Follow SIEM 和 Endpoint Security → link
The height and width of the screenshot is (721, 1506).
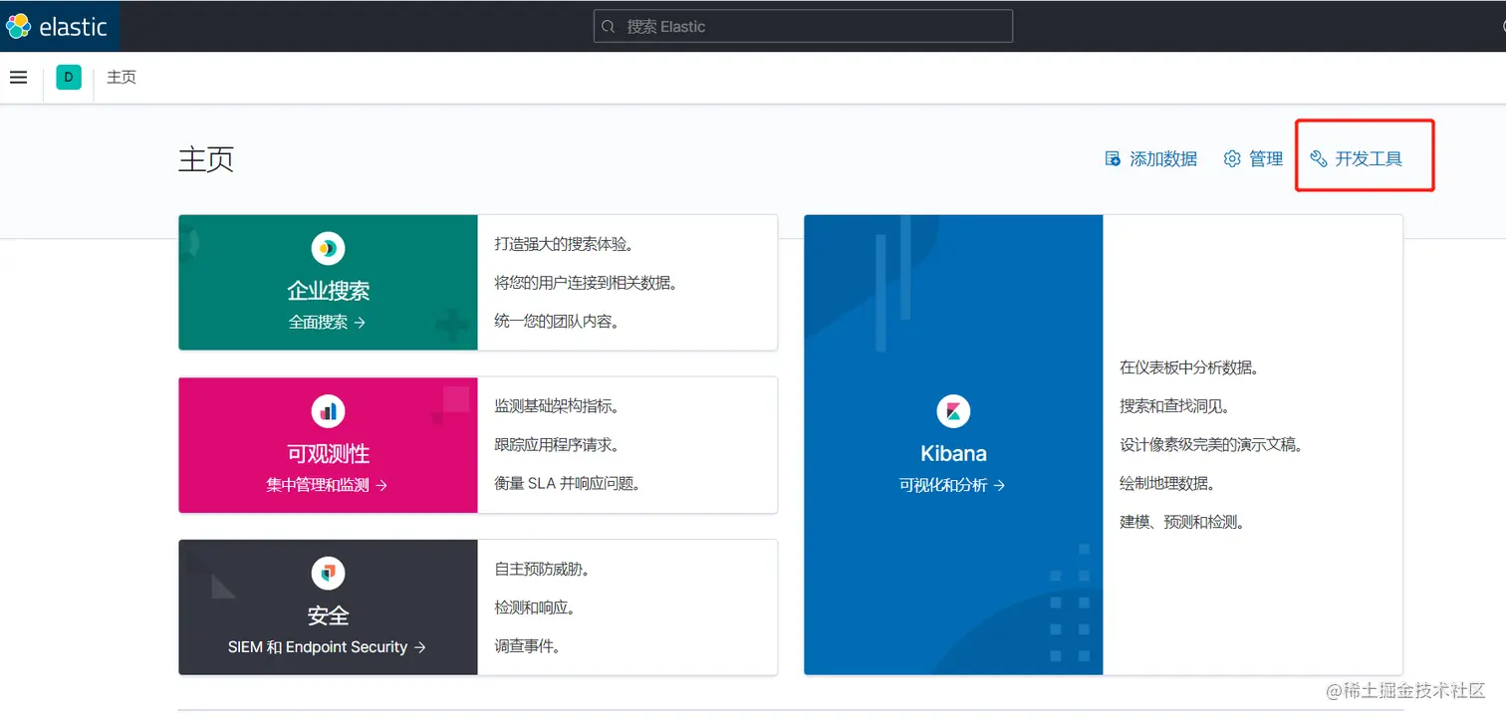[x=328, y=647]
